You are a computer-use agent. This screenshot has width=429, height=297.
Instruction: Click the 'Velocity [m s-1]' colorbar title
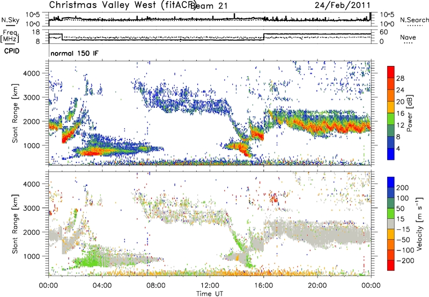tap(419, 224)
